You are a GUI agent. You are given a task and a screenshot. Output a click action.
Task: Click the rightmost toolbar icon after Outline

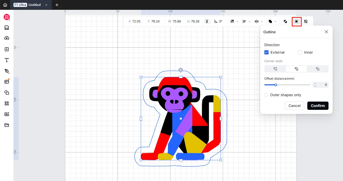306,21
